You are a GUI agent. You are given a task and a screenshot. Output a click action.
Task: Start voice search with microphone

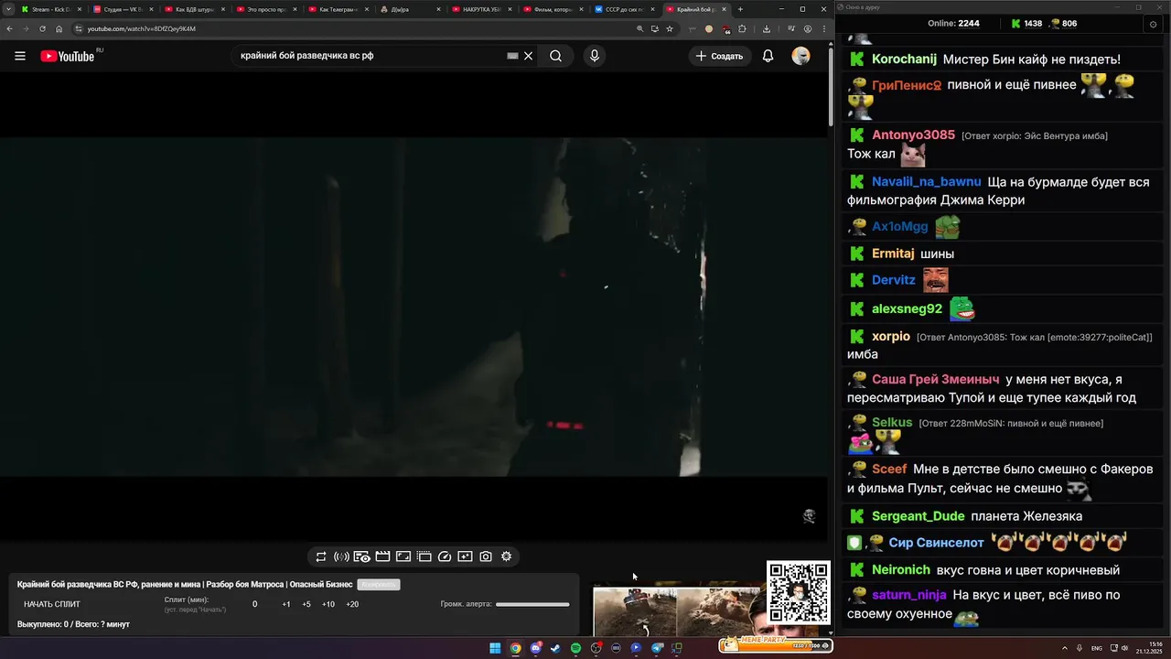[x=595, y=56]
